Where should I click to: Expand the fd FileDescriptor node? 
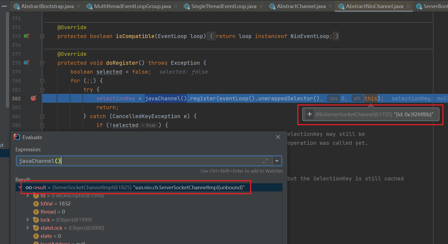coord(28,195)
